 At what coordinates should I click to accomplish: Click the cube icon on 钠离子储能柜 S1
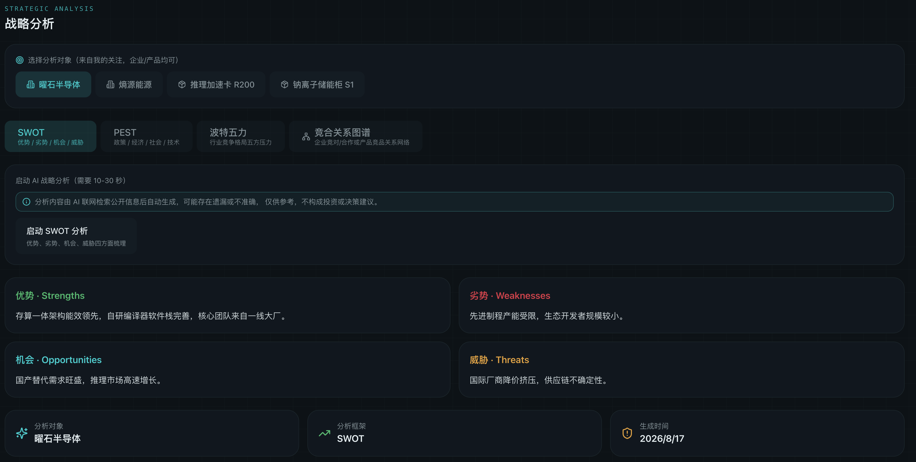point(285,85)
